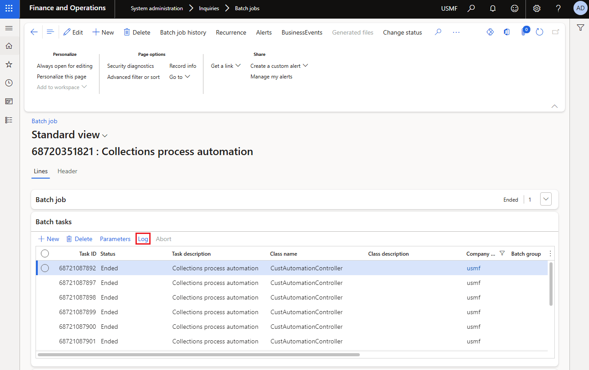Open Create a custom alert dropdown
Image resolution: width=589 pixels, height=370 pixels.
tap(279, 66)
